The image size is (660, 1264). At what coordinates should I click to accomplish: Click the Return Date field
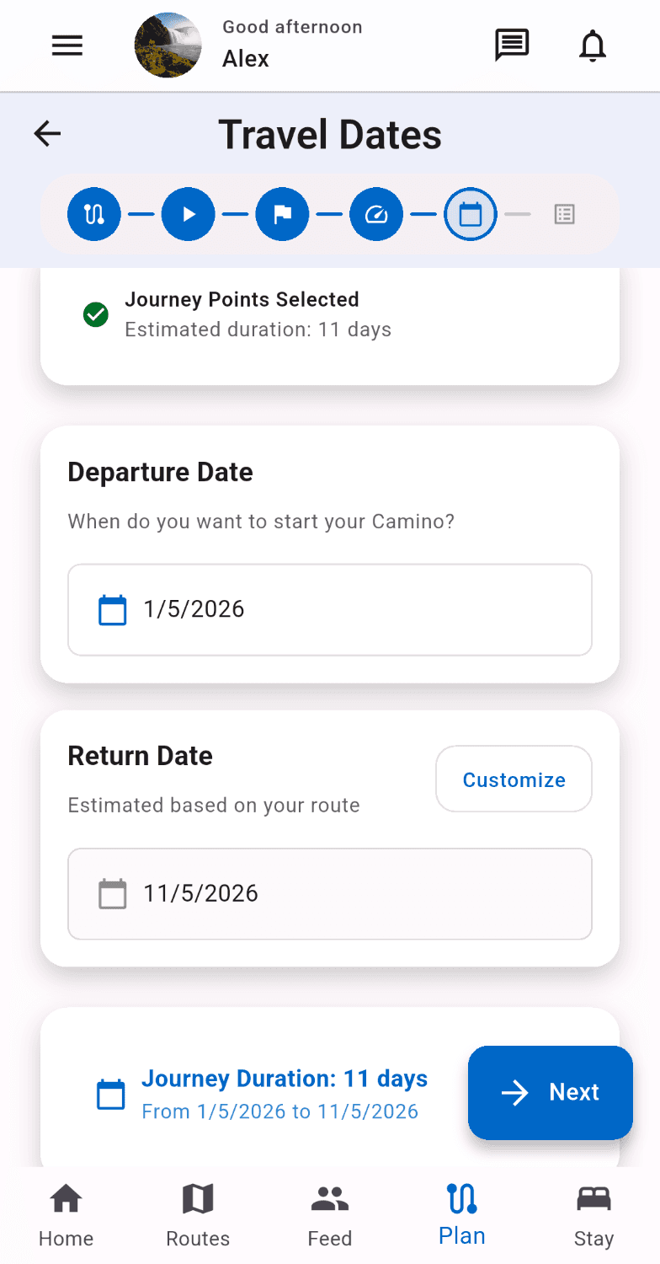[x=330, y=893]
